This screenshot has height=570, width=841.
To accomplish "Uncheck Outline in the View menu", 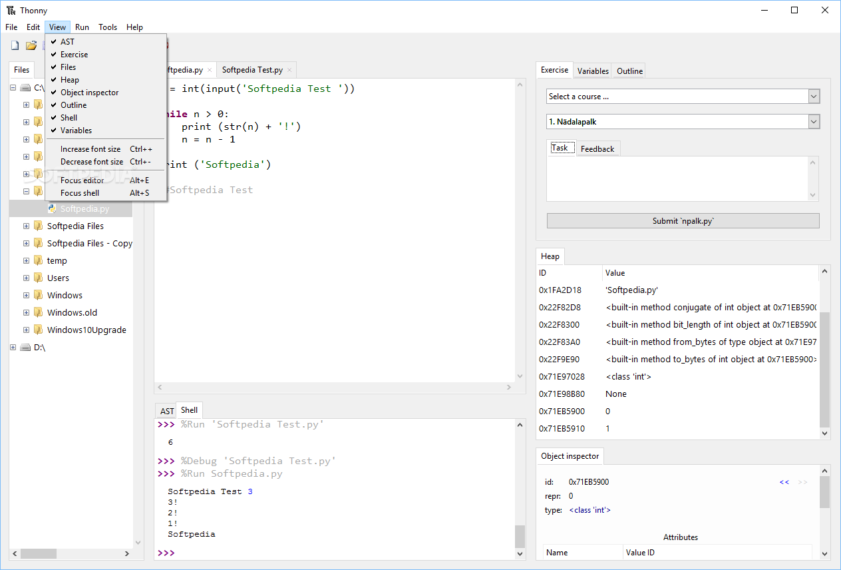I will [x=106, y=105].
